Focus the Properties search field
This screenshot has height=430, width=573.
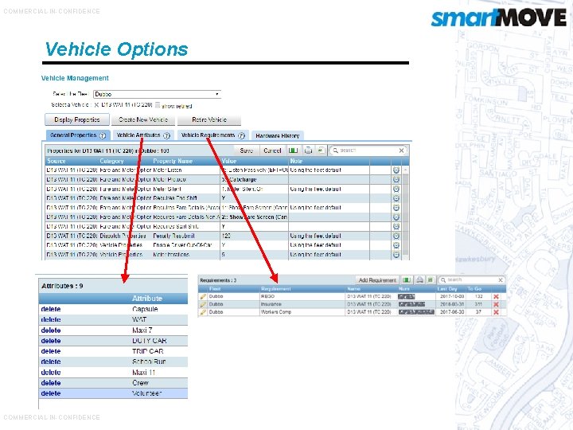[x=367, y=150]
